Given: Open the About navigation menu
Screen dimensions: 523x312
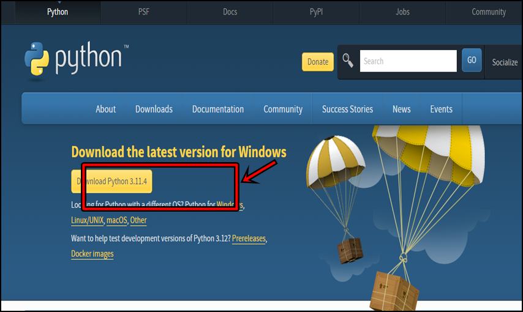Looking at the screenshot, I should (106, 109).
